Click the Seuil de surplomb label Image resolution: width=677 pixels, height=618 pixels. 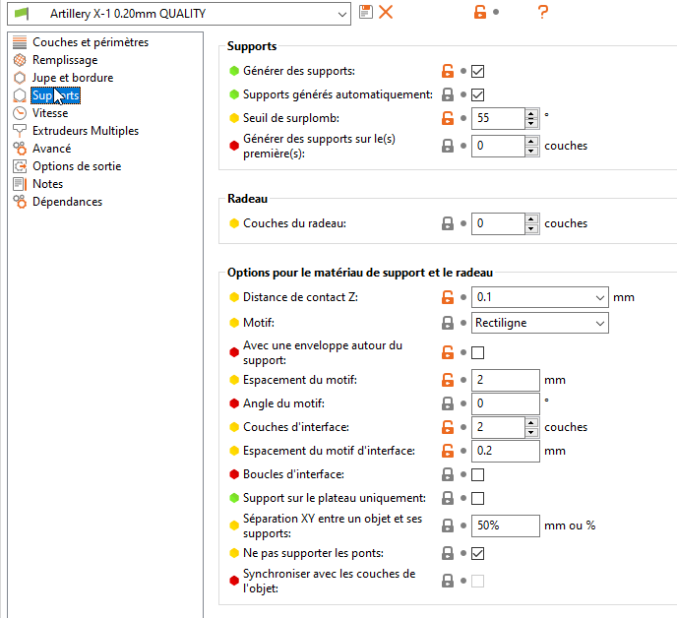291,118
